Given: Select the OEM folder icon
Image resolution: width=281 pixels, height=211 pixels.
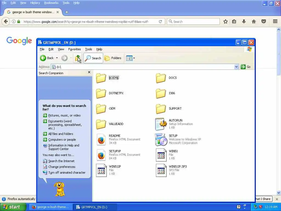Looking at the screenshot, I should coord(101,109).
